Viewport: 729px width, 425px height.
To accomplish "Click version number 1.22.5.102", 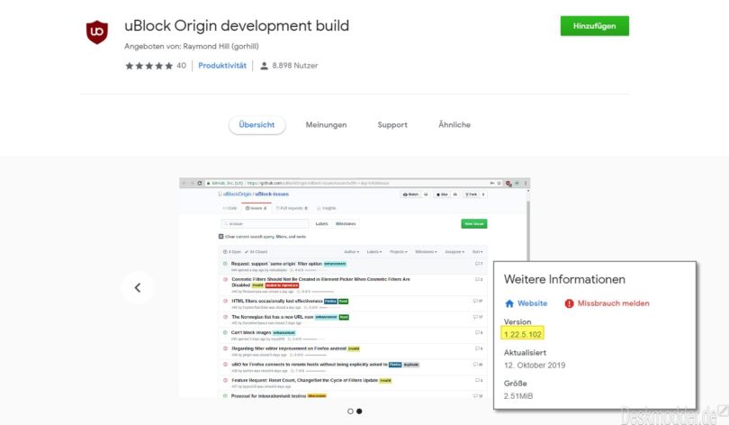I will click(523, 334).
